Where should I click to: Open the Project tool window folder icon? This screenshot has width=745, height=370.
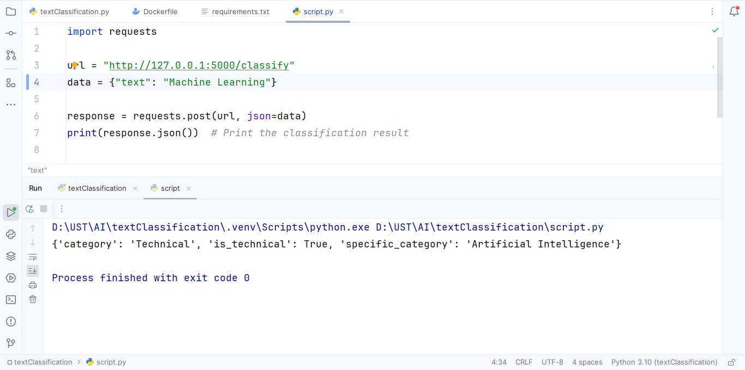(11, 11)
